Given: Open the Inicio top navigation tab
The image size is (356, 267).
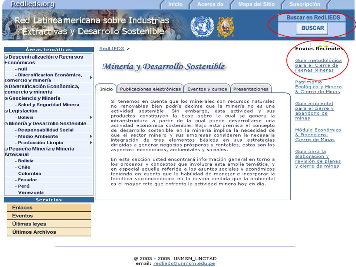Looking at the screenshot, I should 175,4.
